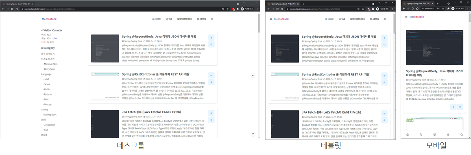Viewport: 471px width, 155px height.
Task: Click the search icon in the tablet window header
Action: tap(386, 19)
